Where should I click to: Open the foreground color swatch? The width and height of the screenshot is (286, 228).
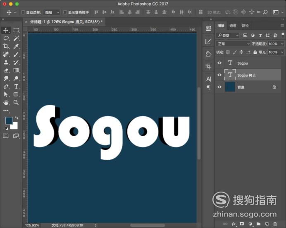click(9, 121)
